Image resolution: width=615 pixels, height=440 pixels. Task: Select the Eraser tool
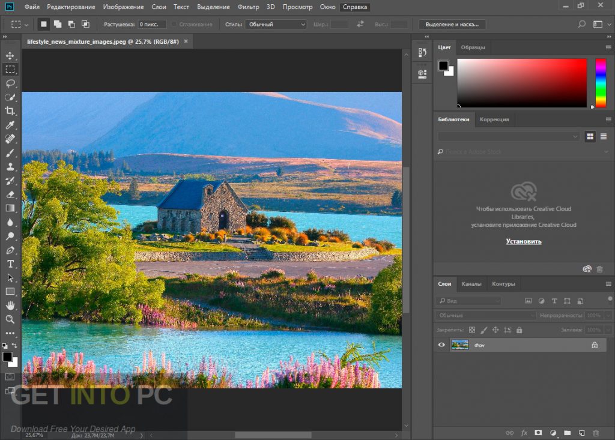pyautogui.click(x=10, y=194)
